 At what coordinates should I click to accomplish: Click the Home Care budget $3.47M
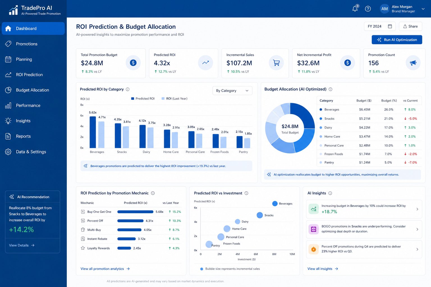(x=364, y=136)
